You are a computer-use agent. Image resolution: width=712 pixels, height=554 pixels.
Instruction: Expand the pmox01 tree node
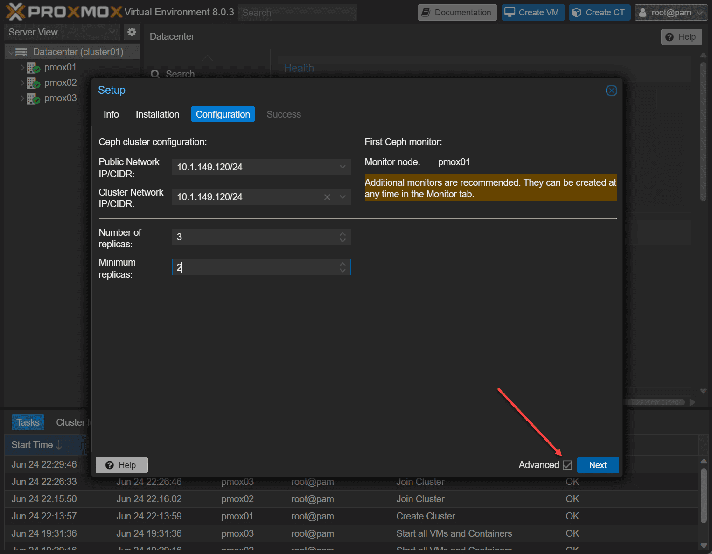22,68
